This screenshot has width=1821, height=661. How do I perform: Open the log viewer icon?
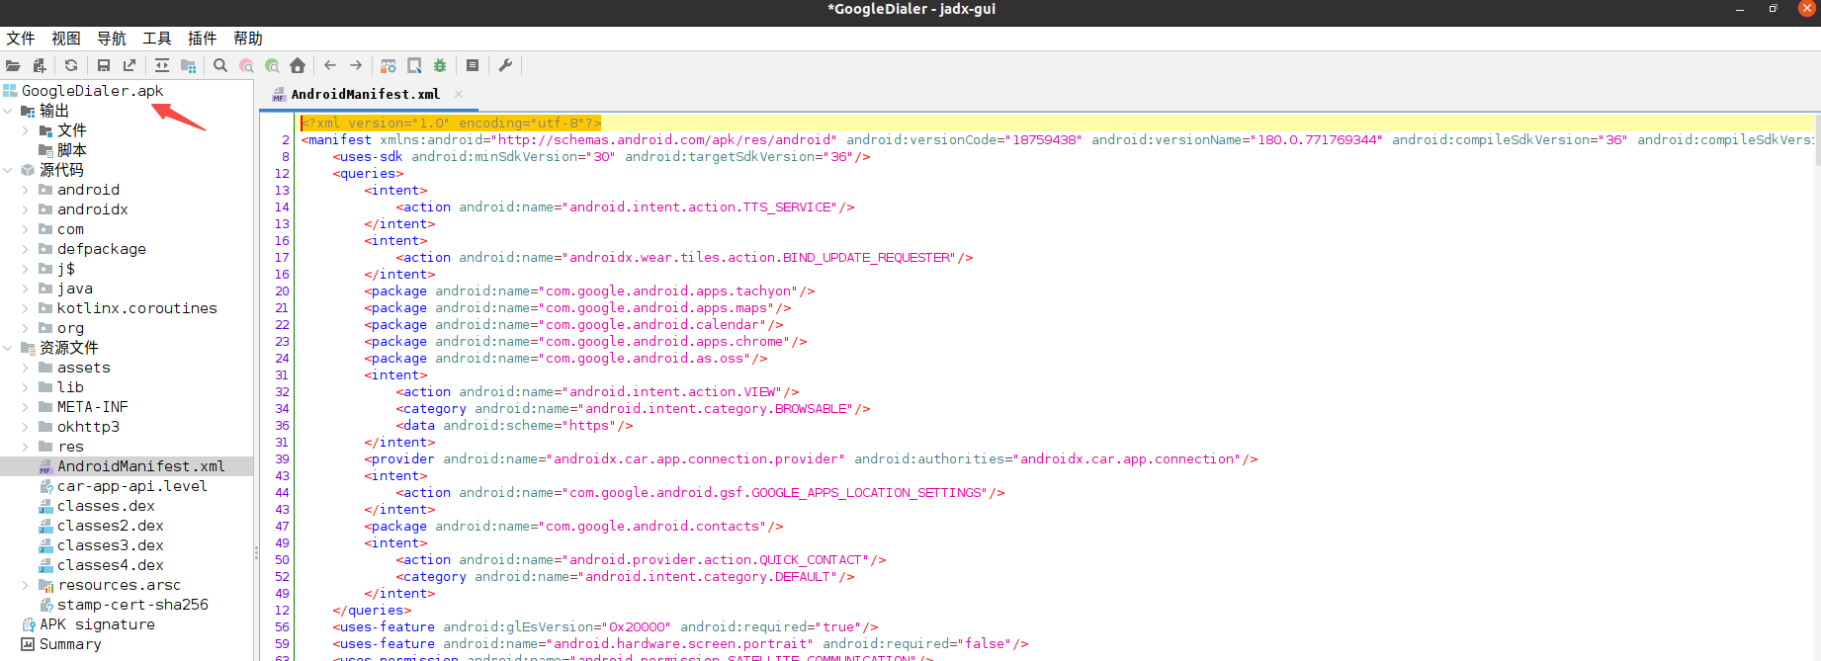(x=473, y=65)
